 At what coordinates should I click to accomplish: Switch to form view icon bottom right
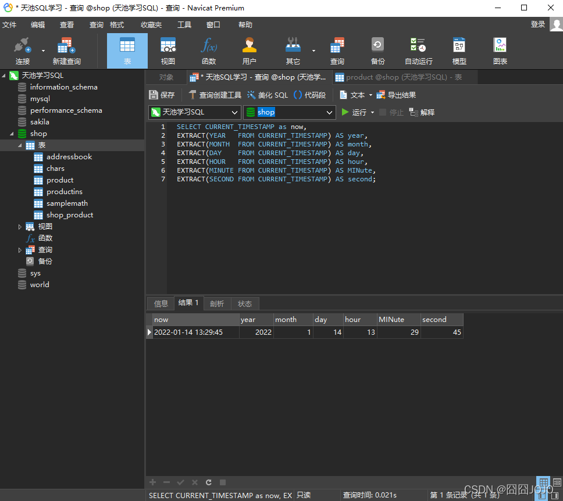click(x=557, y=482)
